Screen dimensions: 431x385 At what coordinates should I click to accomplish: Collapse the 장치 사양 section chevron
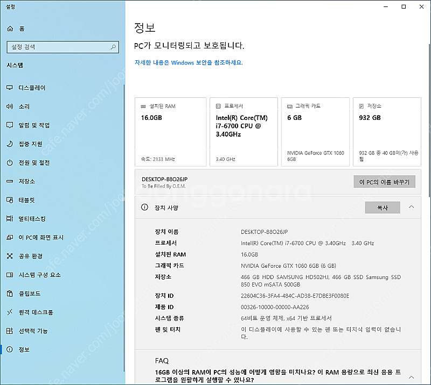point(411,207)
